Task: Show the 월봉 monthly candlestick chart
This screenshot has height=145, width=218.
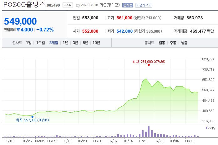Action: click(x=184, y=43)
